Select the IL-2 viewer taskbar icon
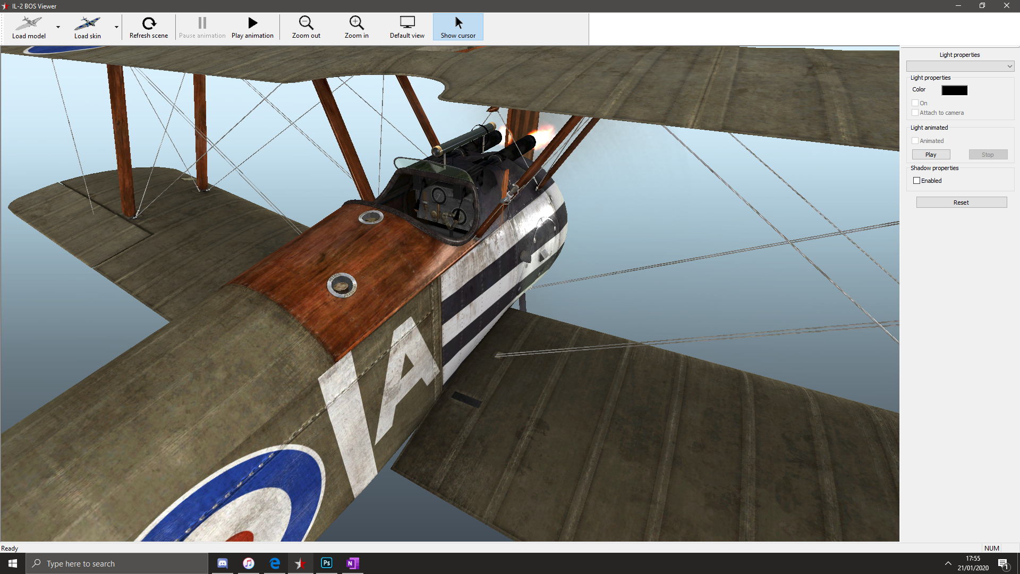This screenshot has width=1020, height=574. tap(301, 563)
